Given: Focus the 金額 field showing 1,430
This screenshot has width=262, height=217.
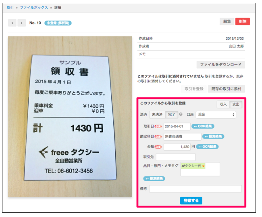Looking at the screenshot, I should pyautogui.click(x=177, y=147).
